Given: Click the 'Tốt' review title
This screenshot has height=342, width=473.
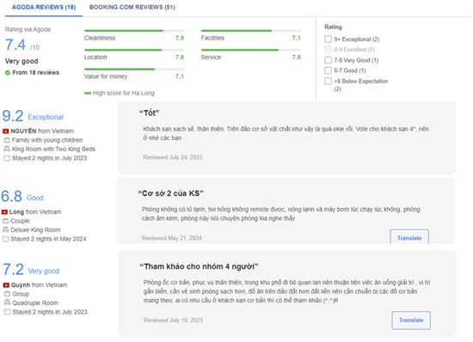Looking at the screenshot, I should click(x=149, y=113).
